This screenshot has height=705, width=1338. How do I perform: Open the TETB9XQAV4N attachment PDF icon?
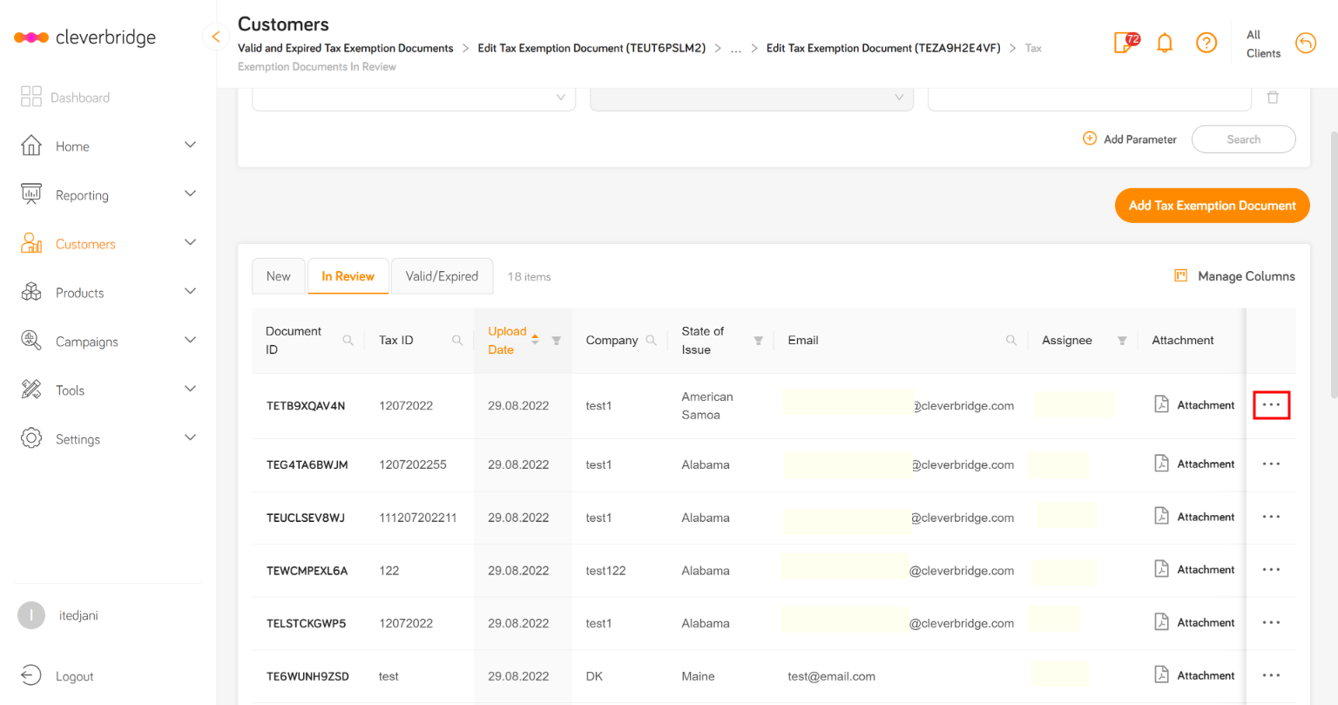pyautogui.click(x=1161, y=404)
